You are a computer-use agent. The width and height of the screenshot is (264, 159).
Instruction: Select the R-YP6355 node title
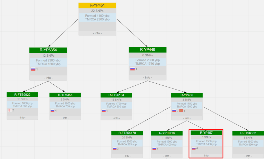tap(65, 95)
